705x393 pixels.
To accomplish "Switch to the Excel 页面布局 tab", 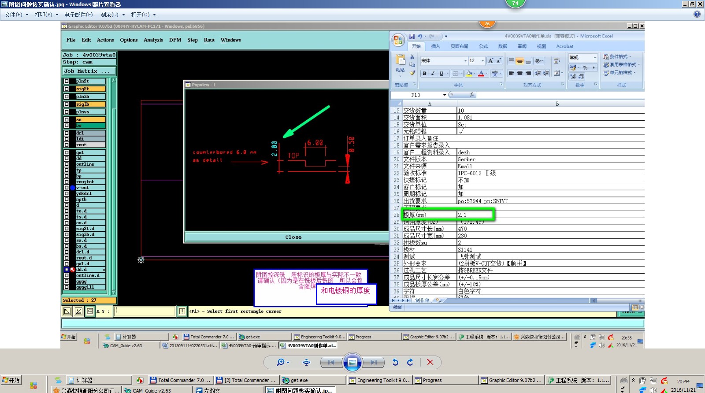I will [x=459, y=46].
